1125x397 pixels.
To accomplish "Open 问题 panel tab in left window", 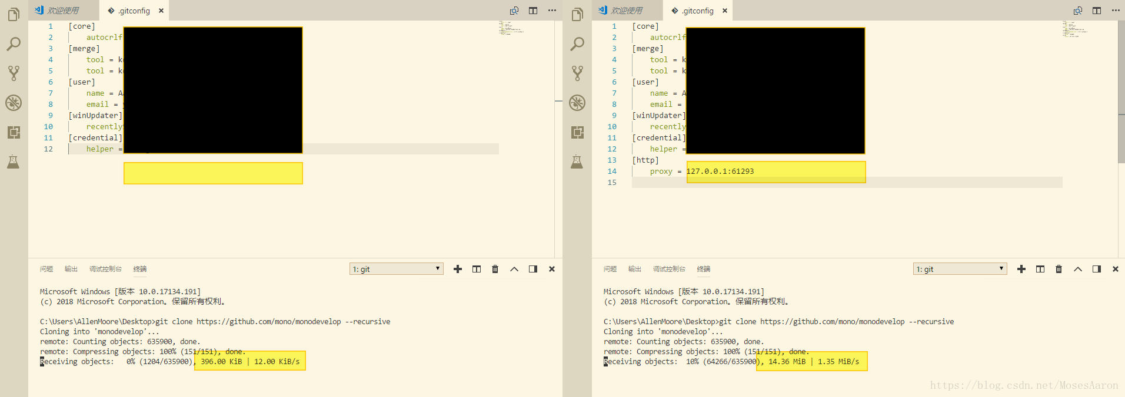I will click(x=46, y=269).
